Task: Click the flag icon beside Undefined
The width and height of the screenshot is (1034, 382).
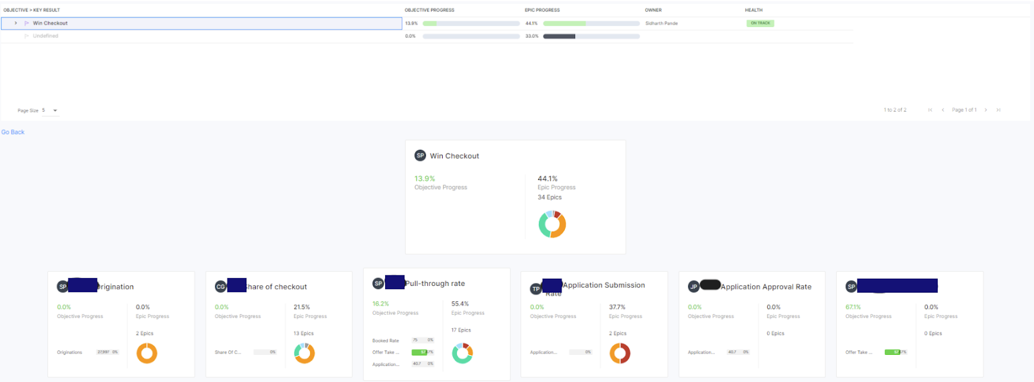Action: click(x=26, y=36)
